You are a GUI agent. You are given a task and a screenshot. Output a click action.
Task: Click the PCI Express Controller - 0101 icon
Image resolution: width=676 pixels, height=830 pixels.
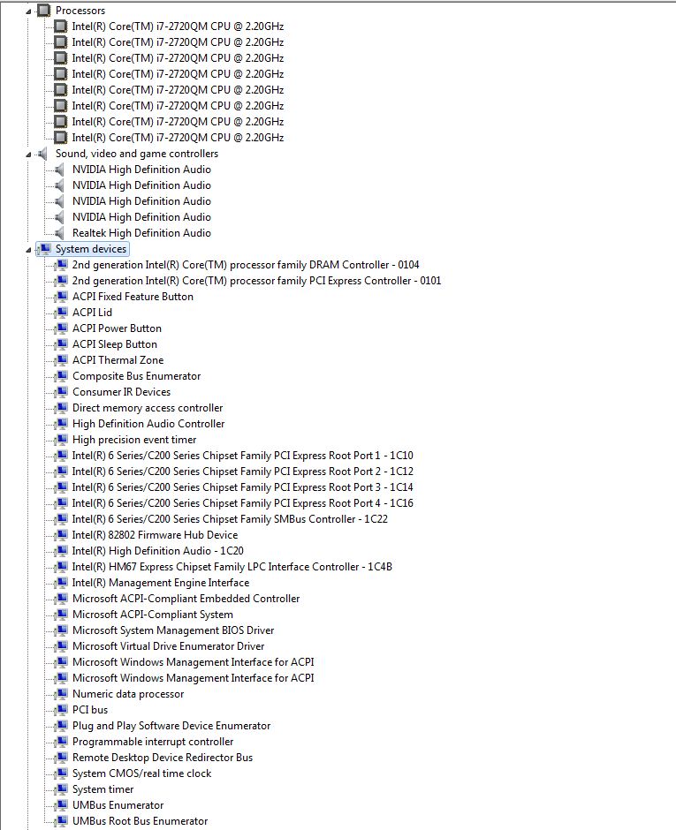62,281
